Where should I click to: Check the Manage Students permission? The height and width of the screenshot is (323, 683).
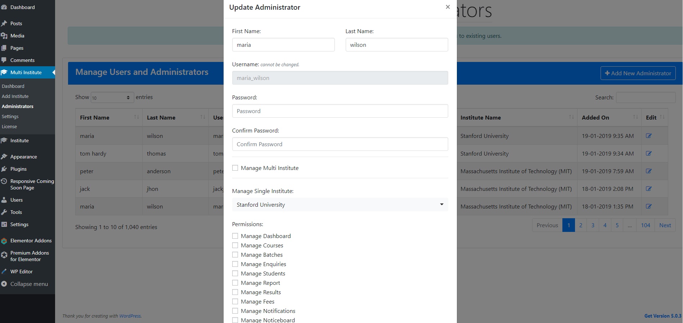tap(235, 273)
